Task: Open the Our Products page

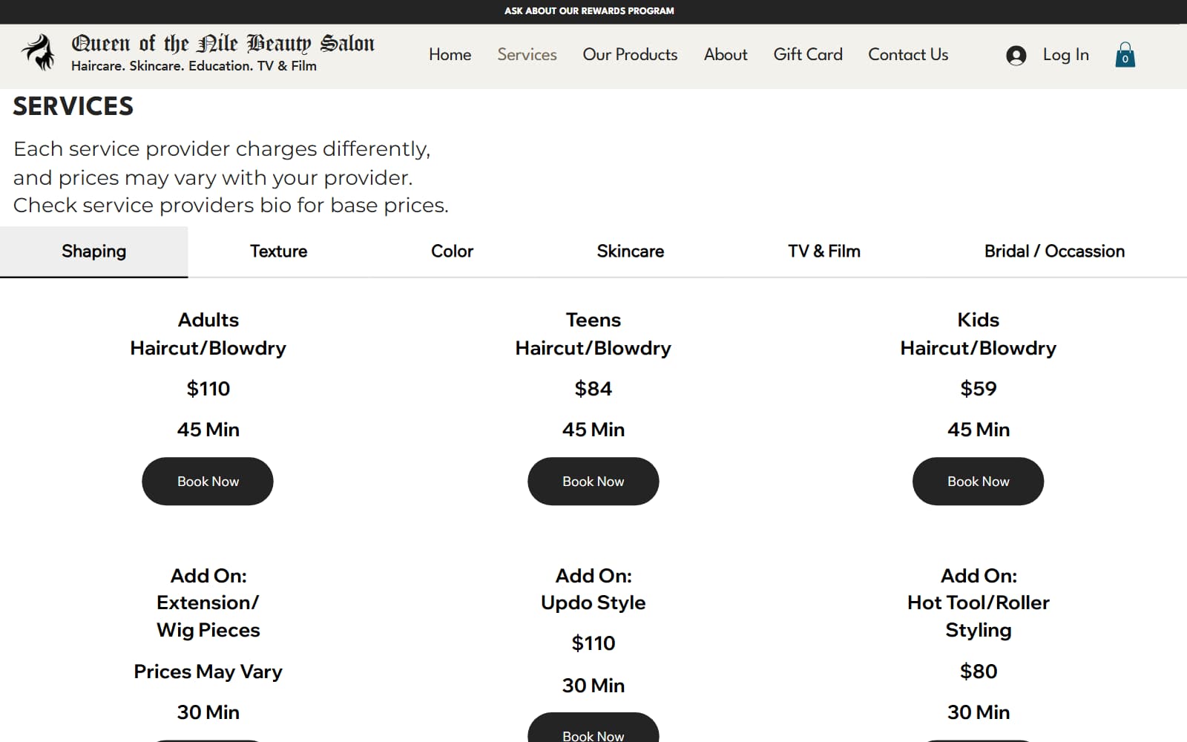Action: [630, 55]
